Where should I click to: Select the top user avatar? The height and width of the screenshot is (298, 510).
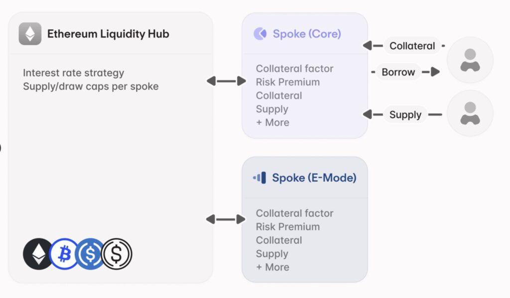click(470, 60)
